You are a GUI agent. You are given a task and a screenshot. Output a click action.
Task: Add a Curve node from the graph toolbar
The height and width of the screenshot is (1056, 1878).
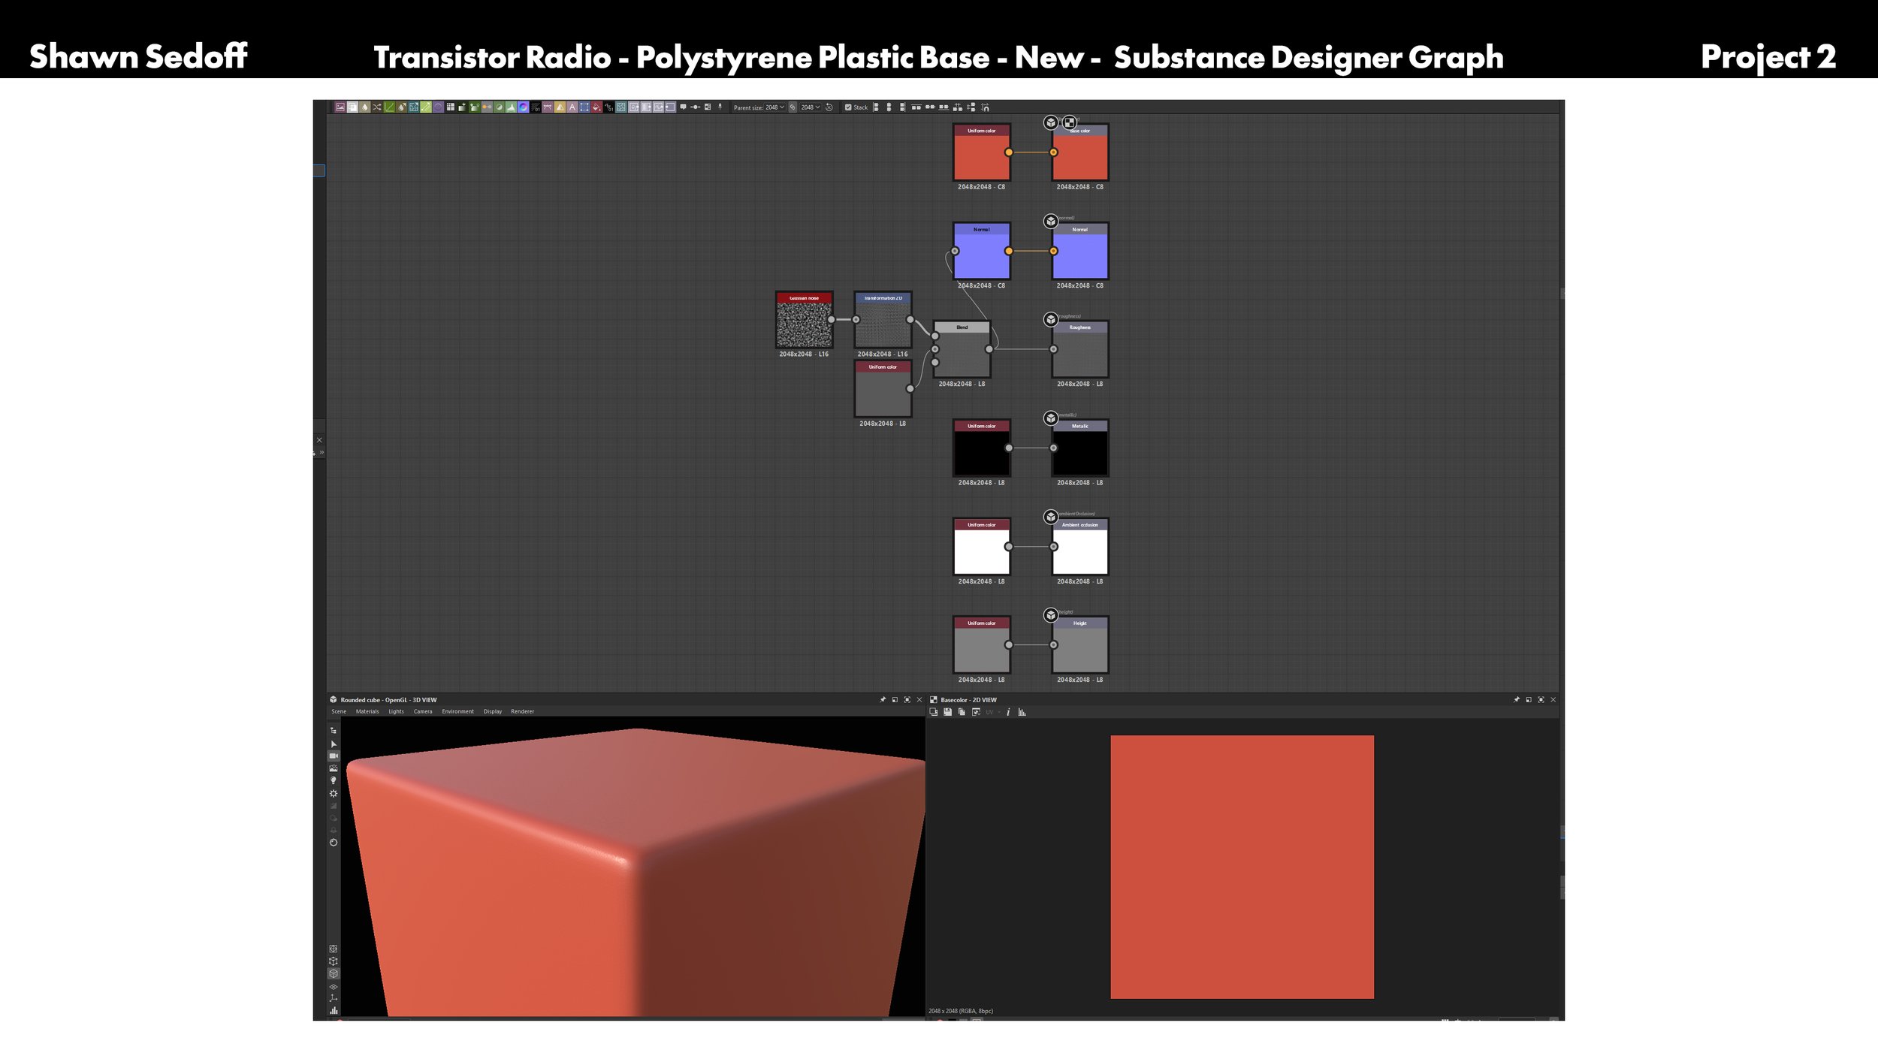click(x=389, y=107)
